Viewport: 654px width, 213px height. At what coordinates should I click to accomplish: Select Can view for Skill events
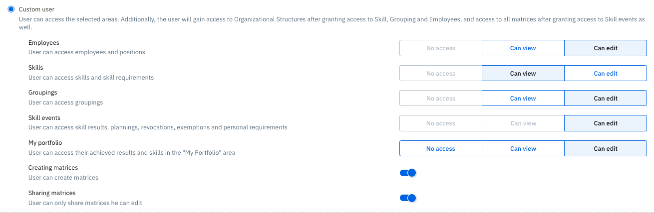tap(523, 123)
